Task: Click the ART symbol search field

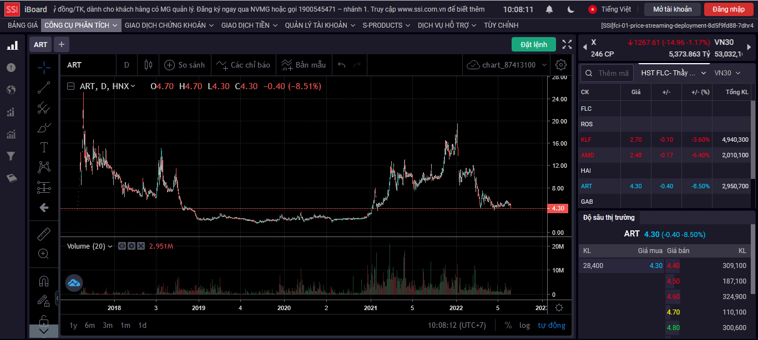Action: pos(89,65)
